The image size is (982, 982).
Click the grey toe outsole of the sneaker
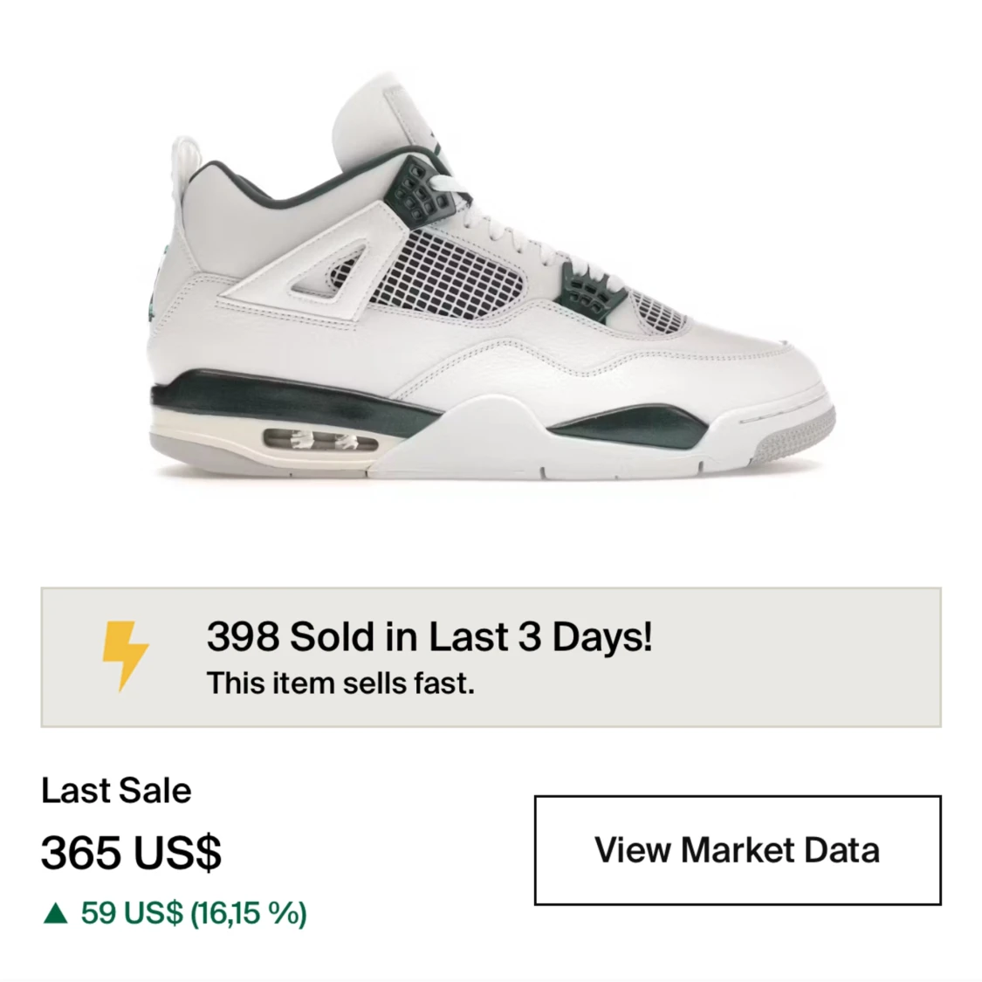pyautogui.click(x=795, y=438)
